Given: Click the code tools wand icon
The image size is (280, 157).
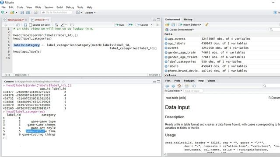Looking at the screenshot, I should (x=62, y=25).
